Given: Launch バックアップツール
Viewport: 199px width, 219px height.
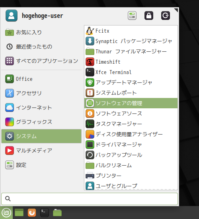Looking at the screenshot, I should click(x=131, y=155).
